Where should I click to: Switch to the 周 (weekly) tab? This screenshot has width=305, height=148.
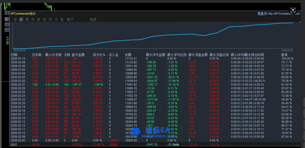(27, 20)
